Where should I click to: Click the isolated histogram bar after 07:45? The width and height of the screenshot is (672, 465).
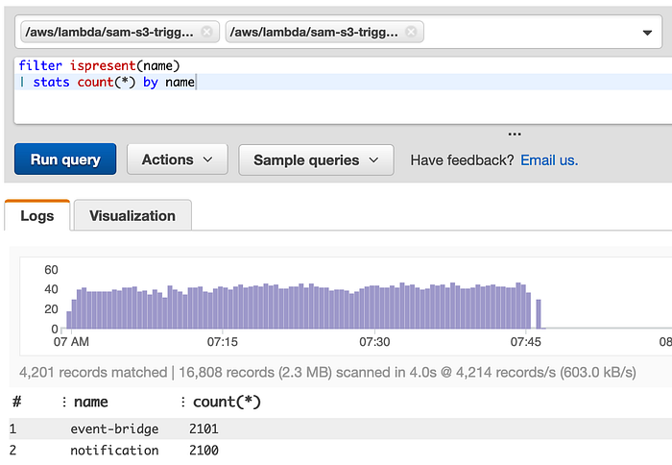click(539, 314)
